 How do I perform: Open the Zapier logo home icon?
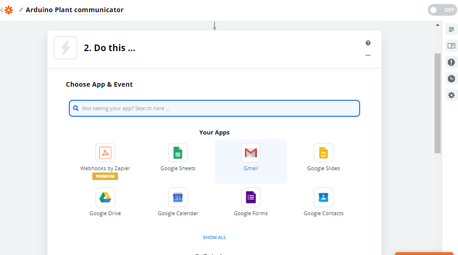point(9,10)
